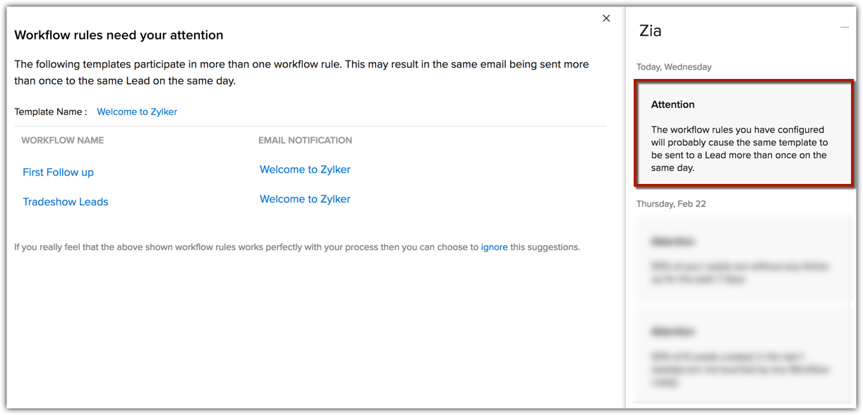863x415 pixels.
Task: Click Welcome to Zylker in First Follow up row
Action: pyautogui.click(x=305, y=169)
